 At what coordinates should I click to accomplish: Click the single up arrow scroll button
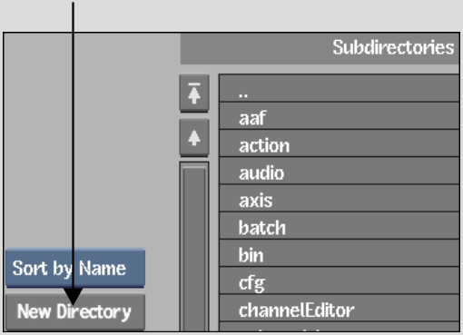194,138
